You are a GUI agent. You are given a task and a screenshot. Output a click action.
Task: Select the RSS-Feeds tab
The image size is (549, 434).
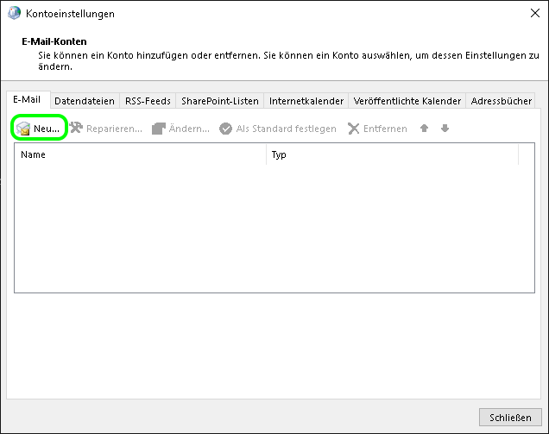pyautogui.click(x=148, y=101)
